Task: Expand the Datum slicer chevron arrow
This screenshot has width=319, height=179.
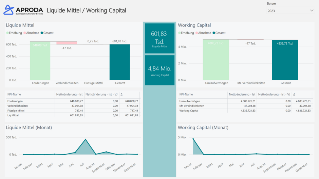Action: (312, 11)
